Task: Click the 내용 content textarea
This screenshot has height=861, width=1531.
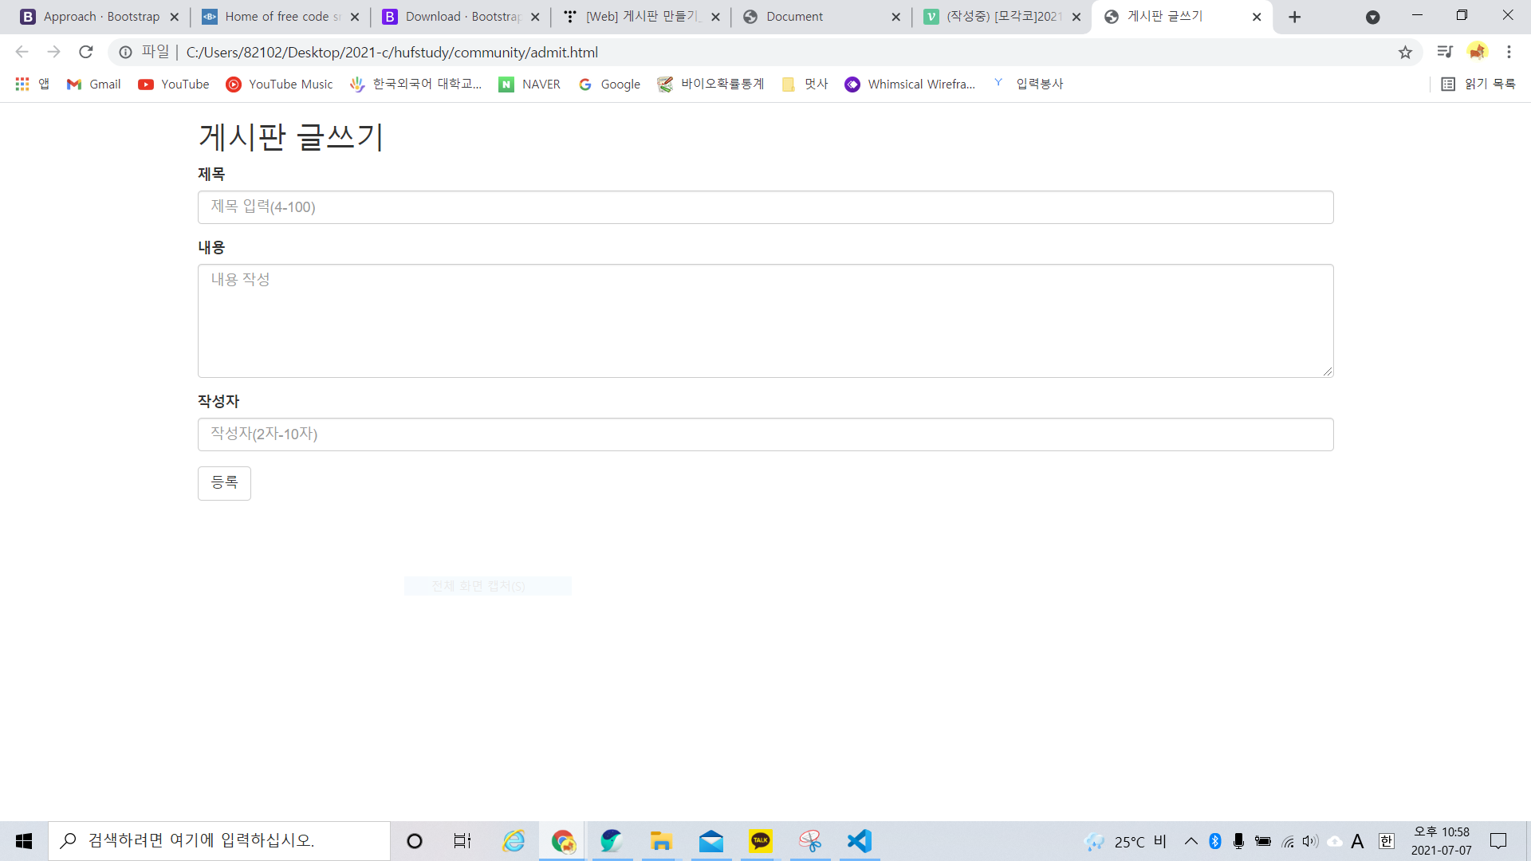Action: click(x=765, y=320)
